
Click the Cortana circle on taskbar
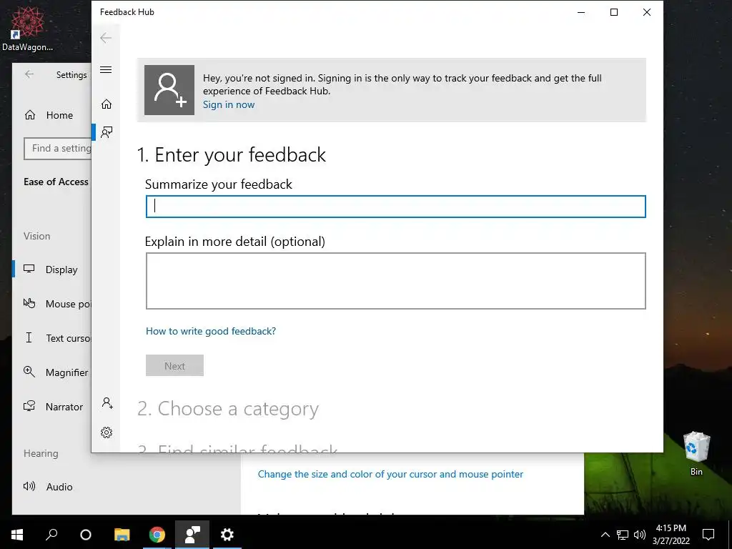point(86,535)
